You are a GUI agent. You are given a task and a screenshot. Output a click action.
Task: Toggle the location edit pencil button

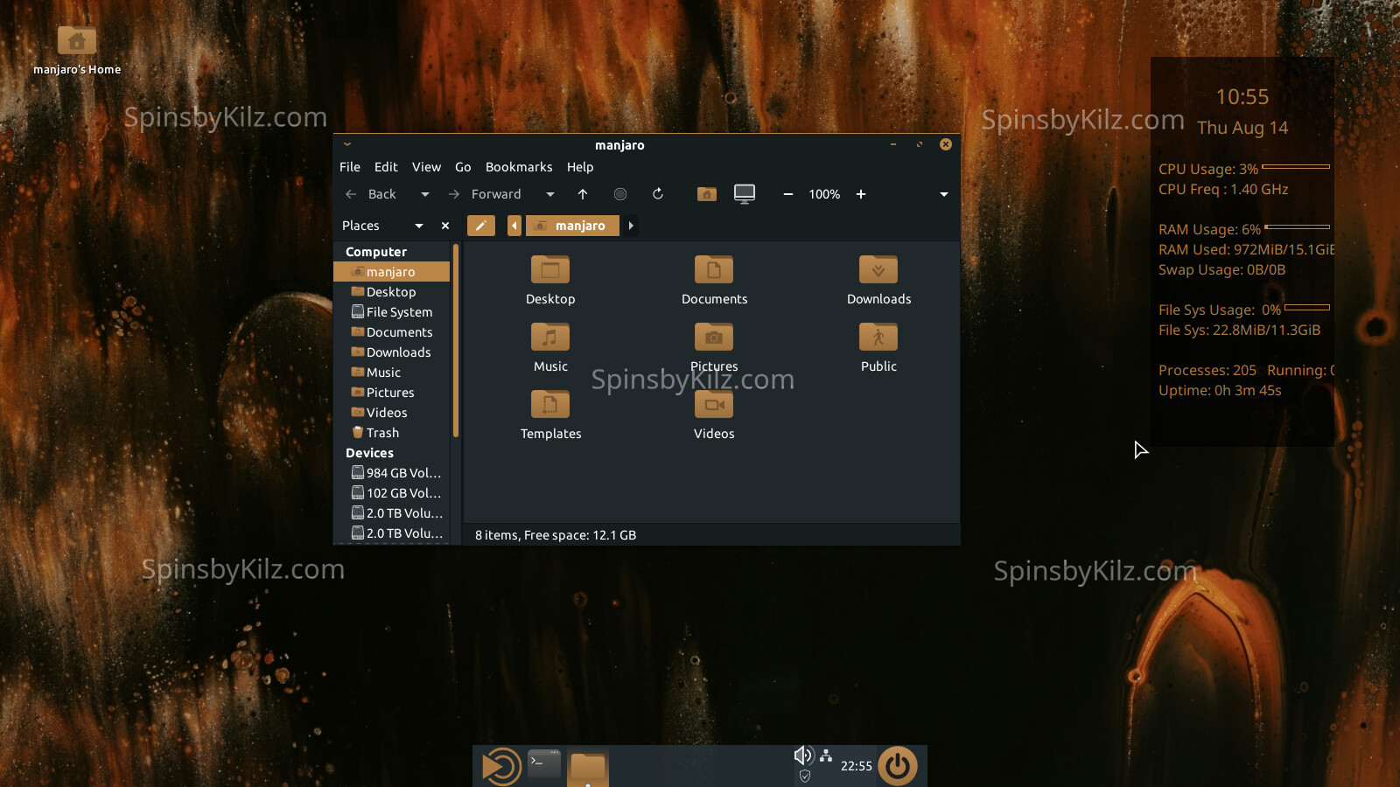click(480, 226)
